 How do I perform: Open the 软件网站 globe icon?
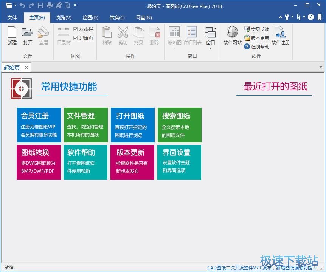(232, 33)
